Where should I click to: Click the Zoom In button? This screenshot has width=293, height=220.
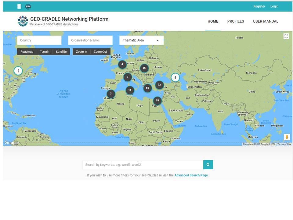pos(81,52)
